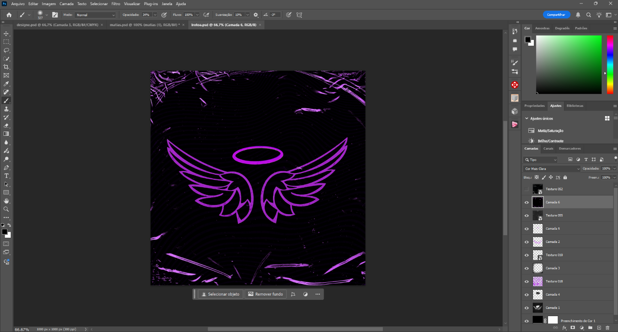The width and height of the screenshot is (618, 332).
Task: Open the layer blend mode dropdown
Action: [x=551, y=169]
